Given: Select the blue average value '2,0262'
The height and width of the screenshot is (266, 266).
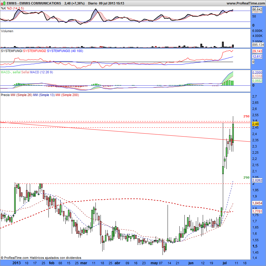Looking at the screenshot, I should point(257,180).
